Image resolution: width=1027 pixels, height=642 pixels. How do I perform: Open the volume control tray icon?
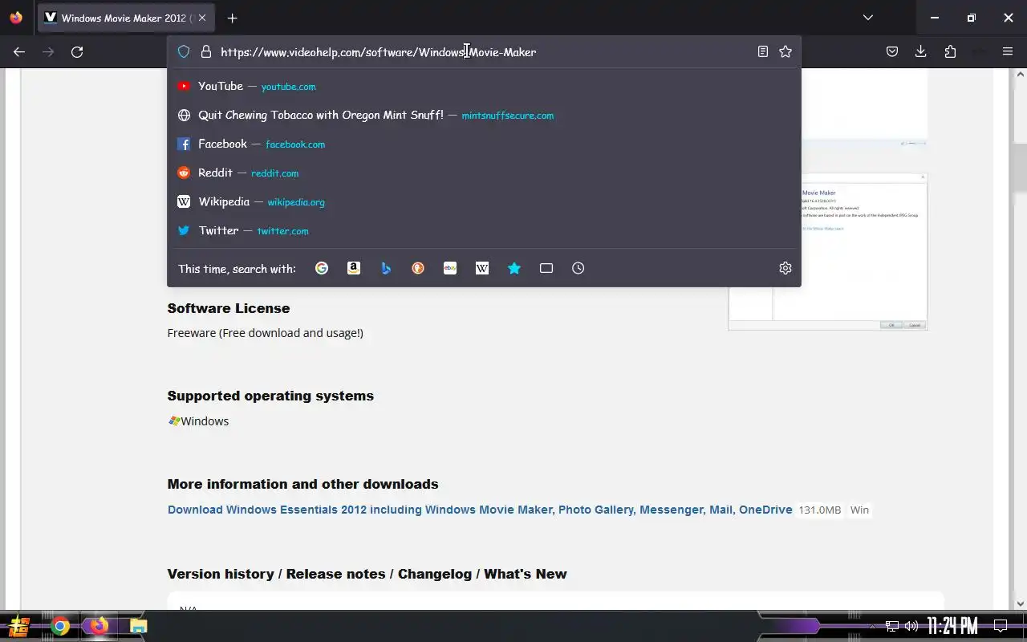tap(911, 626)
